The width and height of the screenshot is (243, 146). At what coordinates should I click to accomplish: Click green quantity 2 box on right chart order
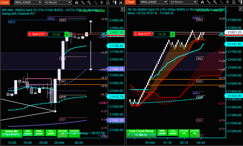point(173,34)
